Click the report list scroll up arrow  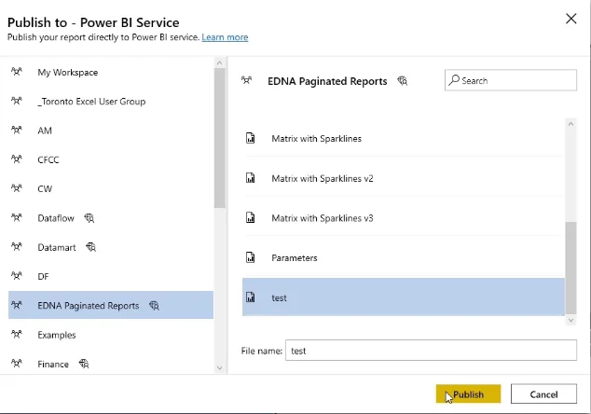click(570, 124)
